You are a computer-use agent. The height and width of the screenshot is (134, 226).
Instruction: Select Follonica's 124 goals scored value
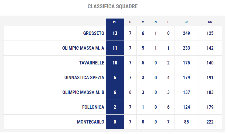(186, 107)
